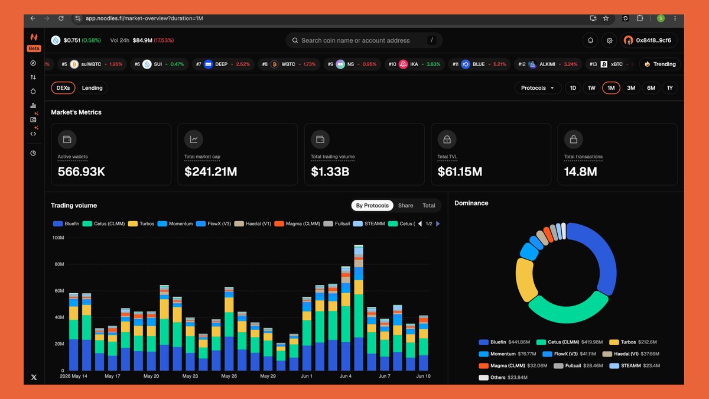The width and height of the screenshot is (709, 399).
Task: Go to previous legend page arrow
Action: click(x=420, y=224)
